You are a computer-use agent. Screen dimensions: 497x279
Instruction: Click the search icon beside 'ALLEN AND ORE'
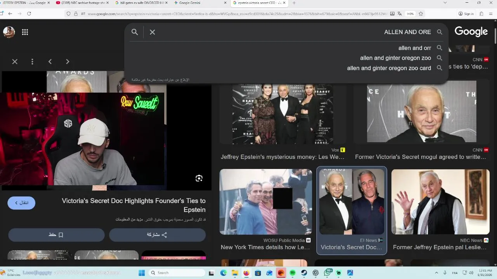(x=440, y=32)
